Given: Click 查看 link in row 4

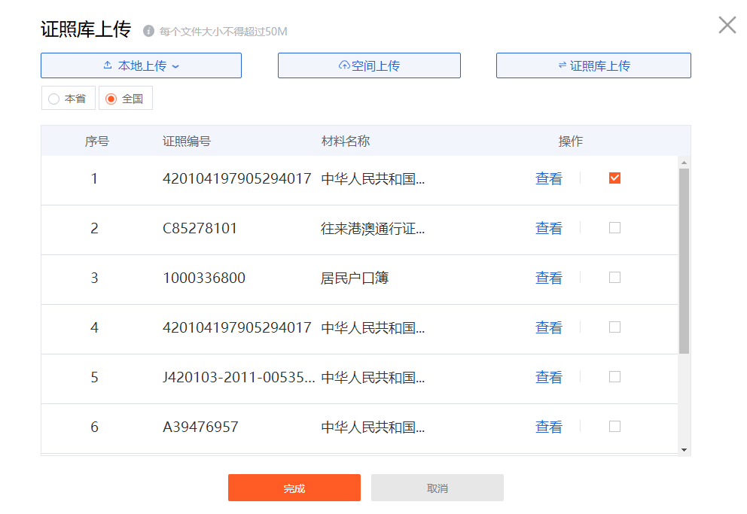Looking at the screenshot, I should pyautogui.click(x=549, y=327).
